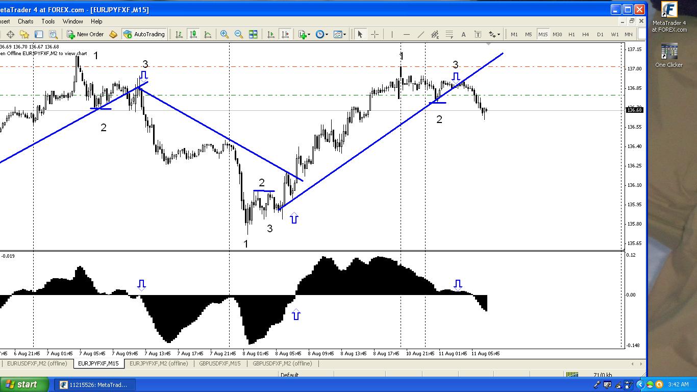Toggle the Terminal panel icon
Image resolution: width=697 pixels, height=392 pixels.
[39, 34]
